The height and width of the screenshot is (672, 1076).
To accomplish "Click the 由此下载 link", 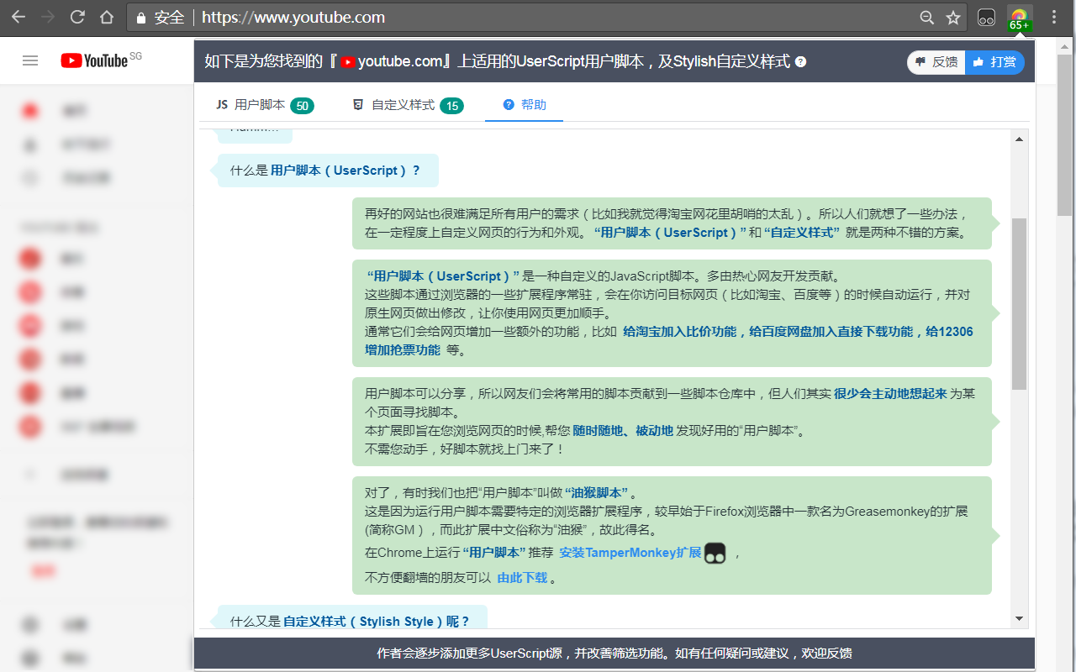I will (x=522, y=578).
